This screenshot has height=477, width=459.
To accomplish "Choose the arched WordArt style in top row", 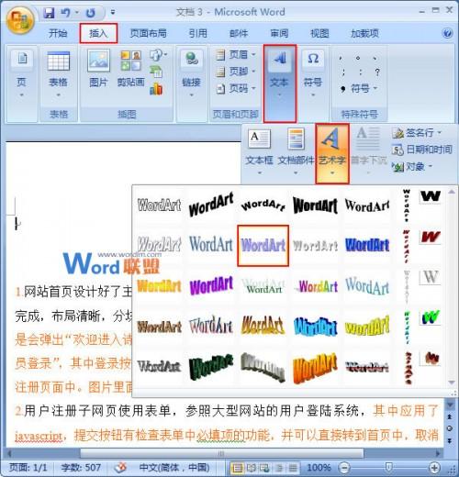I will [263, 205].
